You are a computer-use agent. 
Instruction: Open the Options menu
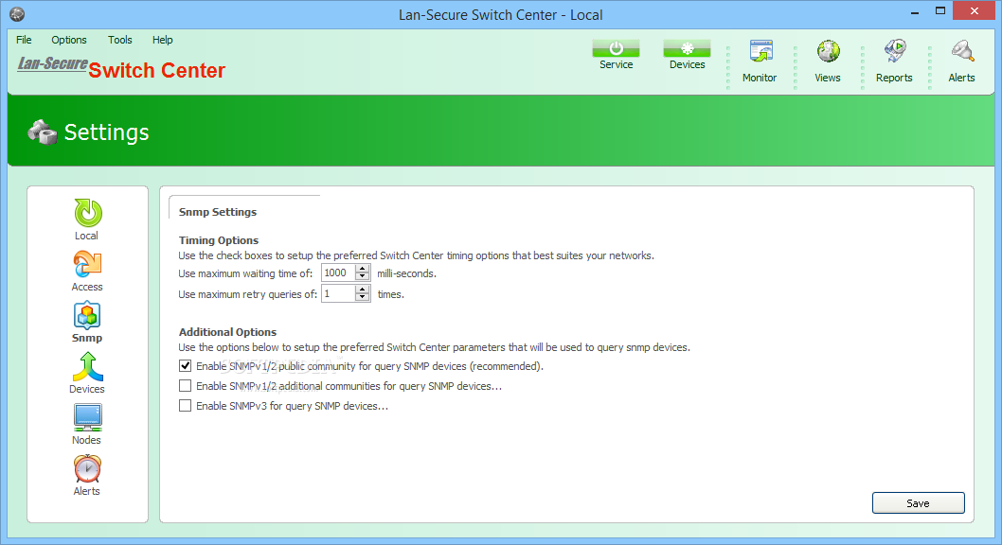point(69,40)
